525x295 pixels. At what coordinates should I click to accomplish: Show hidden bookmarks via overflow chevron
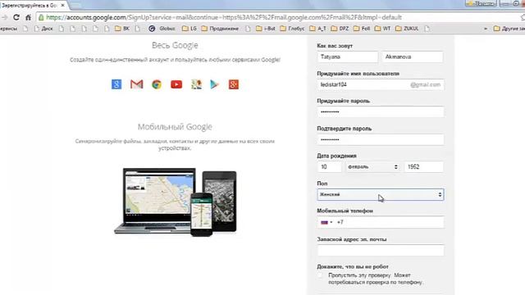click(x=486, y=29)
